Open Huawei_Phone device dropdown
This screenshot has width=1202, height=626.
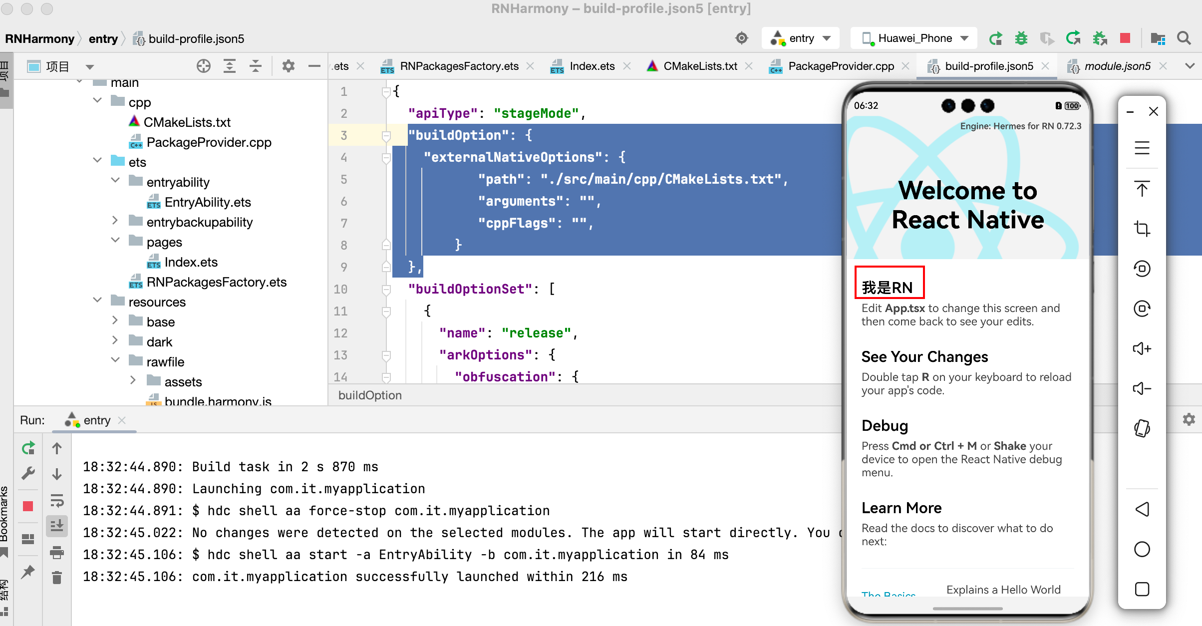coord(913,38)
